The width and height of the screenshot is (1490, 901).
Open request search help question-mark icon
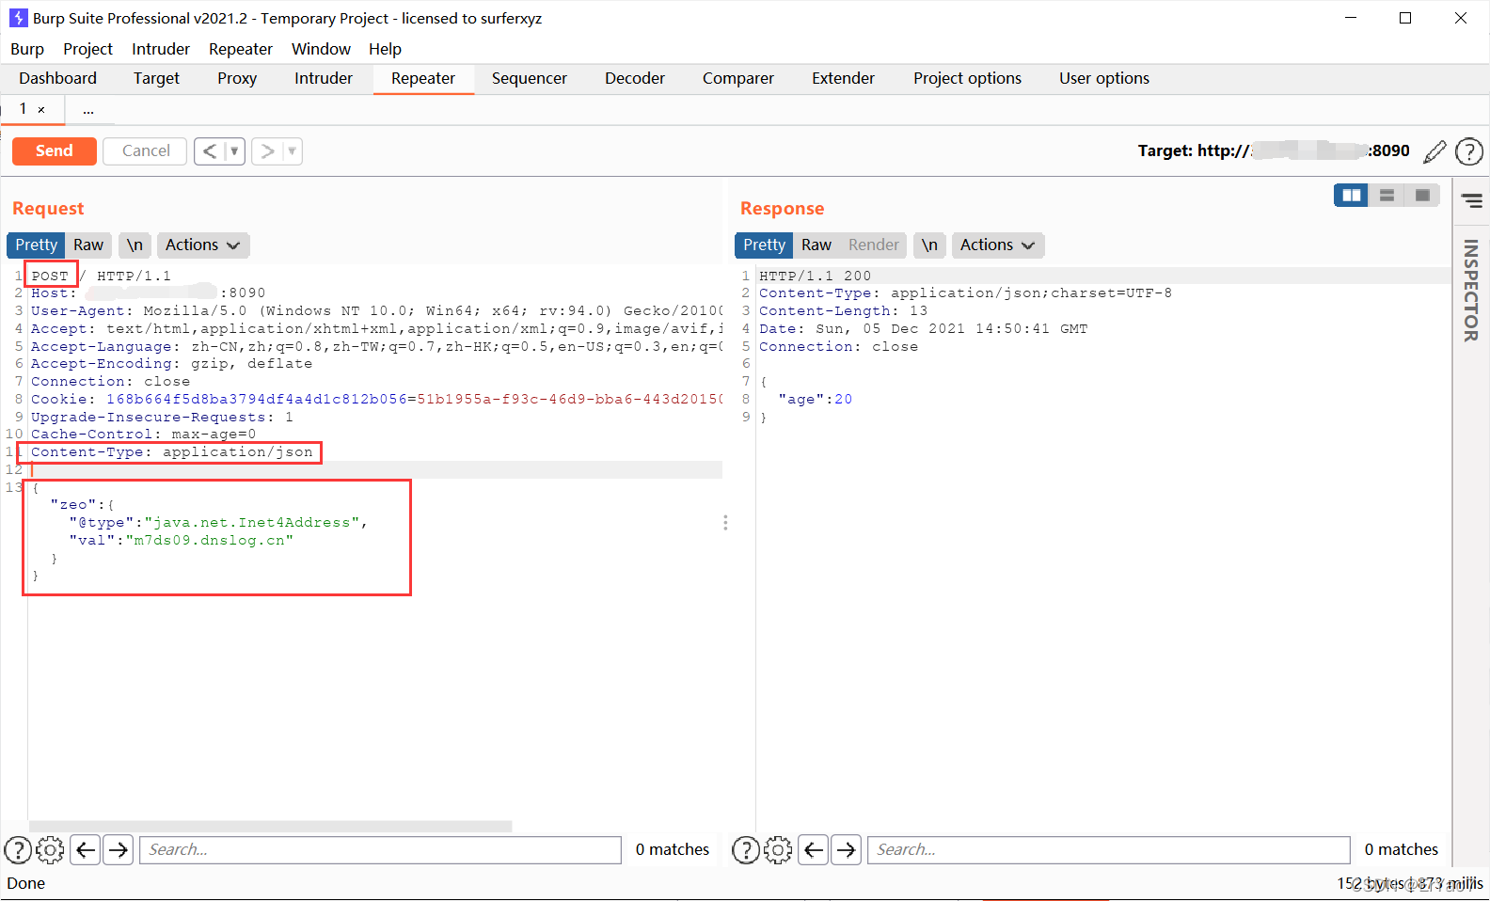coord(18,850)
